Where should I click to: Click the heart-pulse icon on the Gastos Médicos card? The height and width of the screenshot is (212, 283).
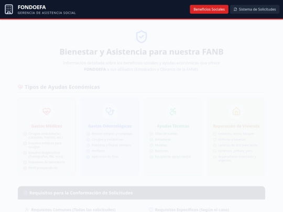(47, 111)
